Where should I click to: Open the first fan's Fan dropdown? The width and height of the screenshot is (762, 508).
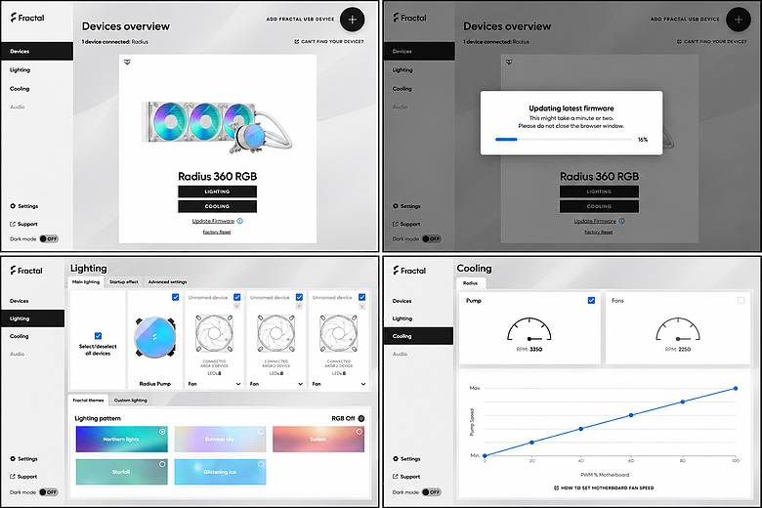[214, 384]
